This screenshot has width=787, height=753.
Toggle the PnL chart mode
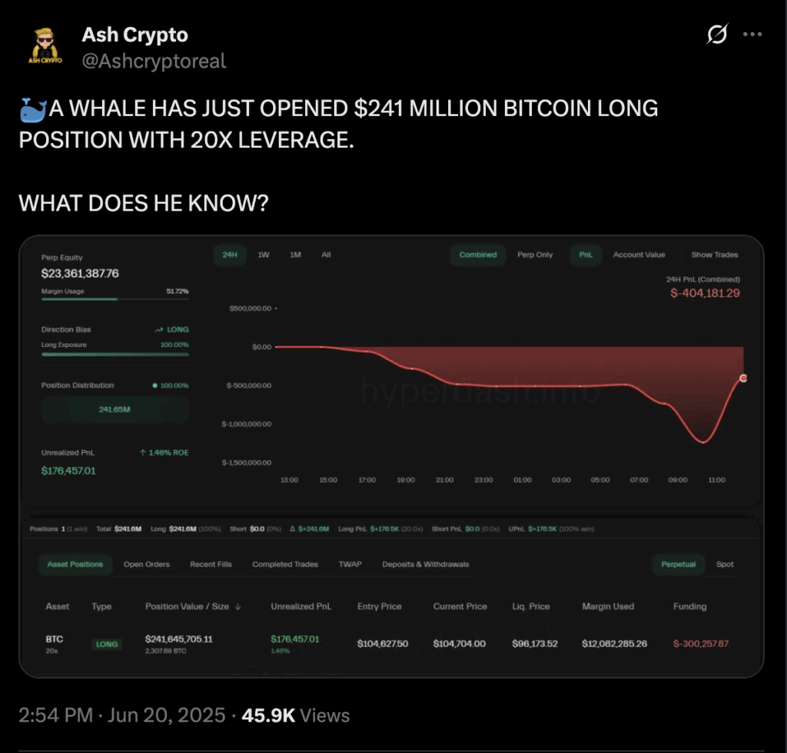click(586, 255)
